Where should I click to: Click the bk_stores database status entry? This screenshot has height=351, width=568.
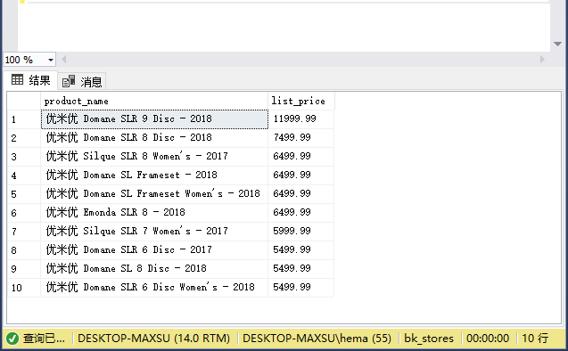[429, 339]
